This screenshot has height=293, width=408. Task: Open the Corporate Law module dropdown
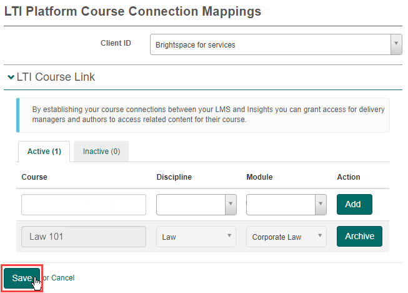[286, 237]
